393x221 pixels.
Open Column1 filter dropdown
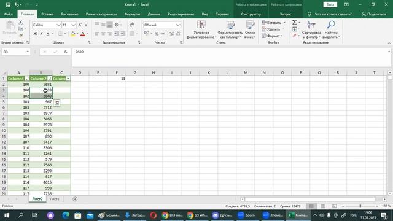click(27, 79)
